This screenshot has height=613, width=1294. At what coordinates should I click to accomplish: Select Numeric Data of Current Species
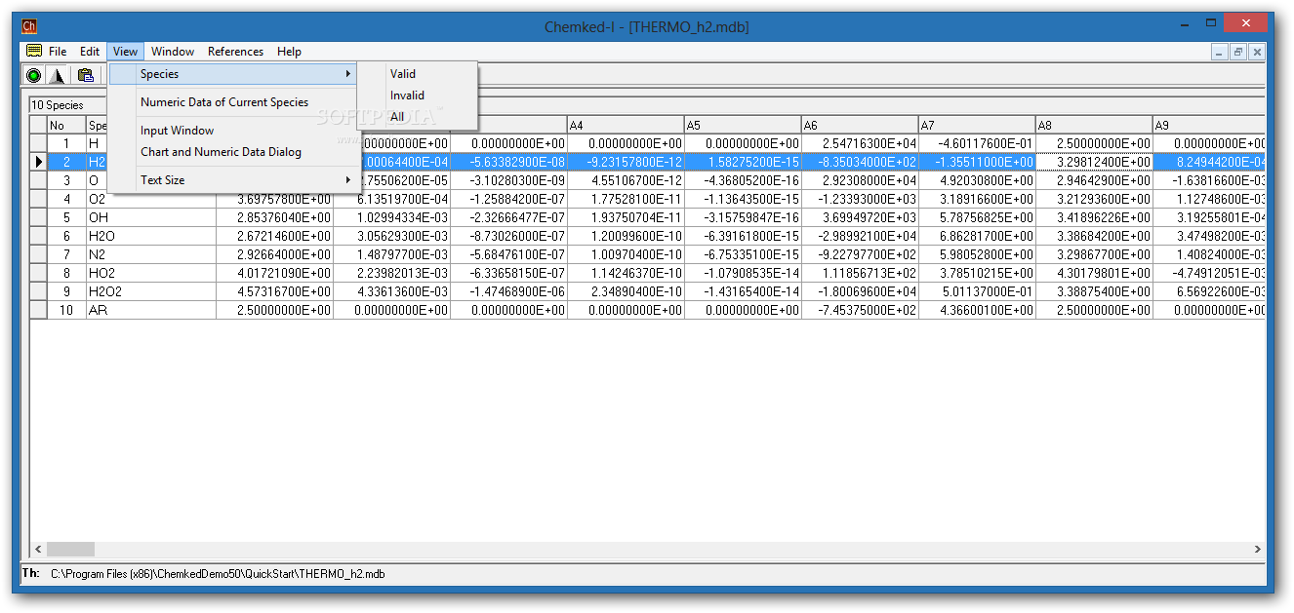pos(233,102)
